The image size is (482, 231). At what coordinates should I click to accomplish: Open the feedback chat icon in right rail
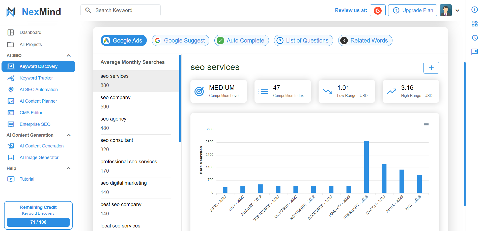(475, 52)
